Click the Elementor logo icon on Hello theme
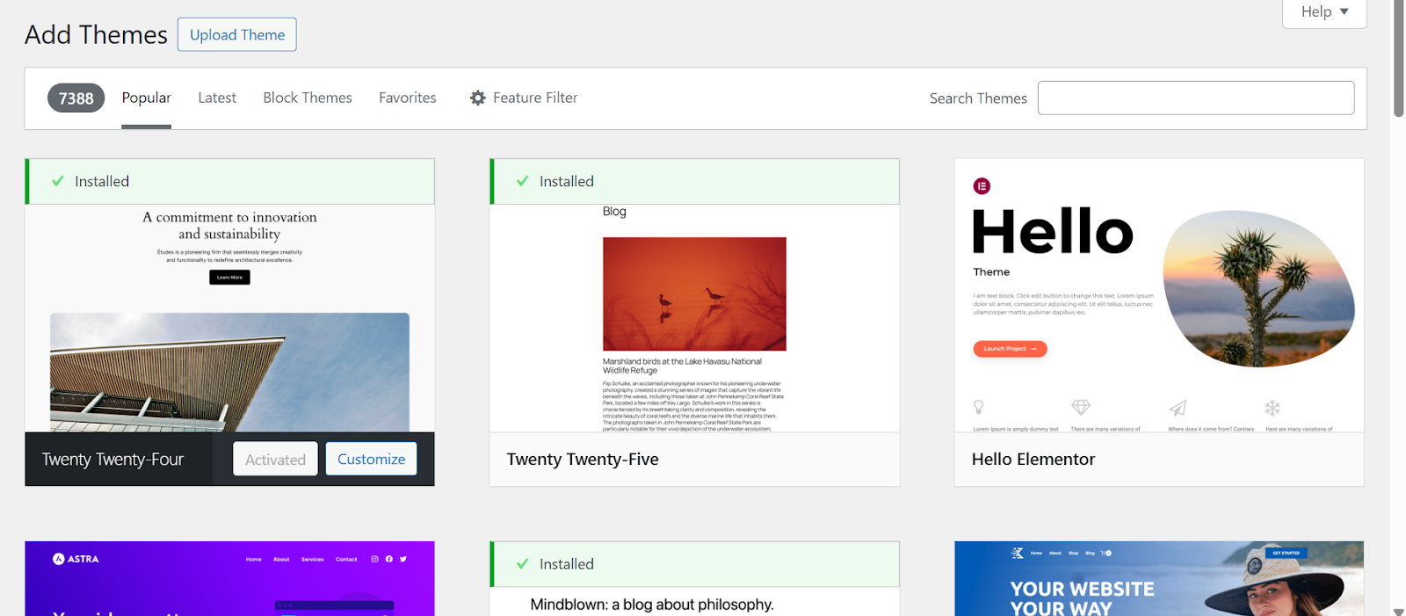 982,186
